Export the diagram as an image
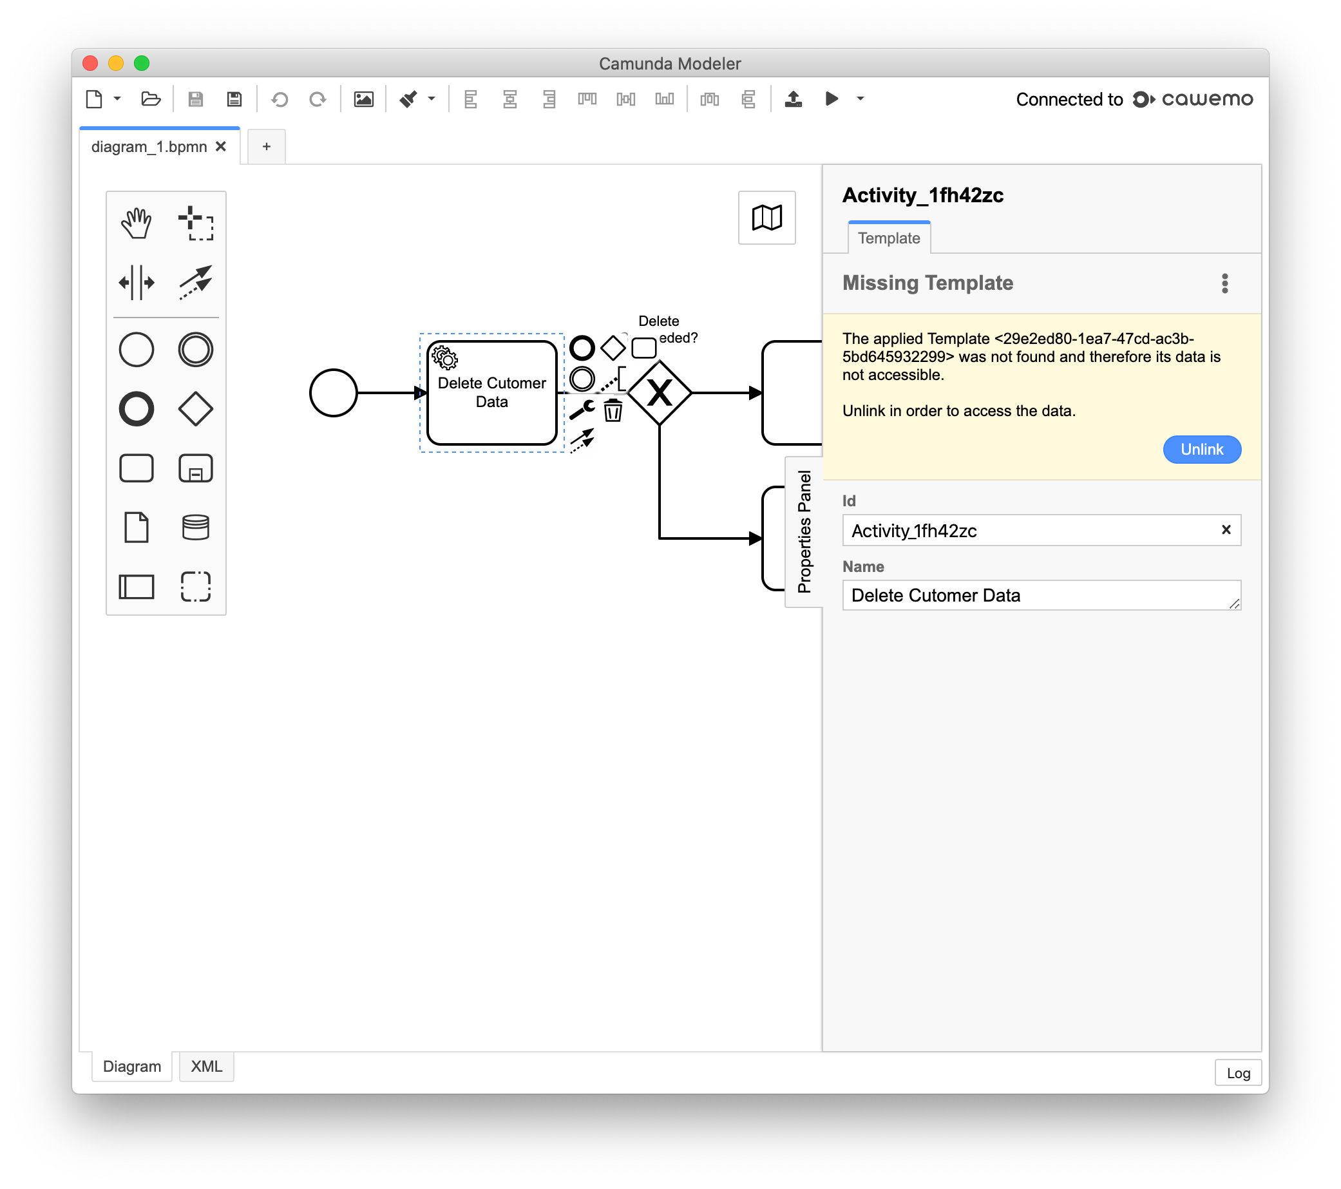 pyautogui.click(x=363, y=99)
